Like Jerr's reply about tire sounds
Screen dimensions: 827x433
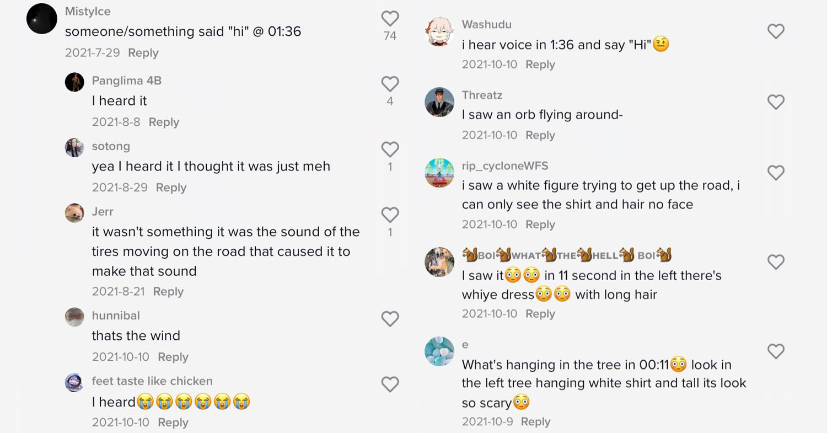390,215
